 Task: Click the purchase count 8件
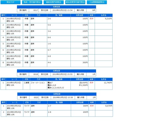point(94,10)
